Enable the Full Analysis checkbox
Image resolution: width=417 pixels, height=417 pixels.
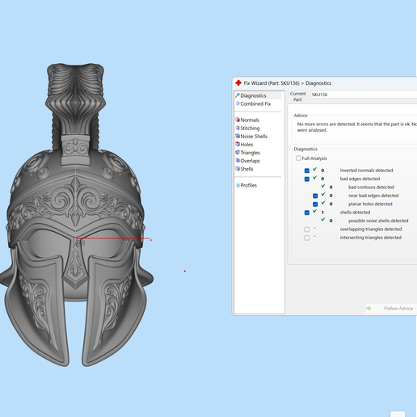(x=298, y=158)
